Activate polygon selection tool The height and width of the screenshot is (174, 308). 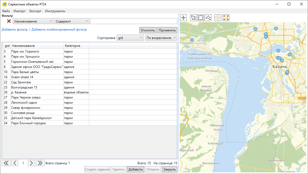(208, 18)
